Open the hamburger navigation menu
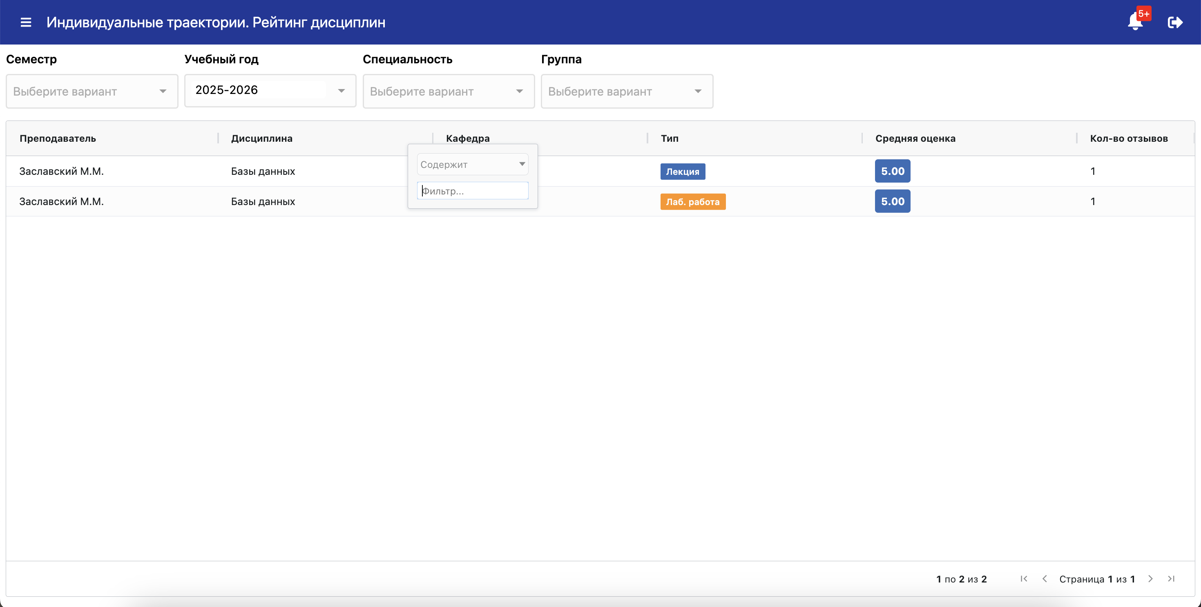Screen dimensions: 1201x607 [26, 22]
